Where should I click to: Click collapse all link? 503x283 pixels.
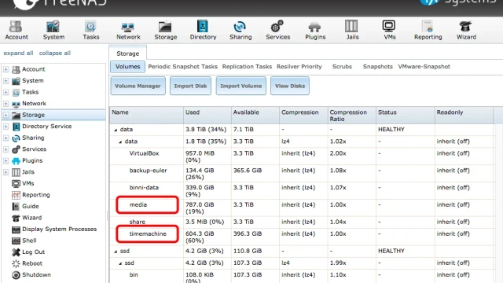pyautogui.click(x=54, y=53)
